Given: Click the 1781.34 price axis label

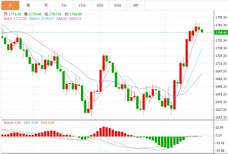Looking at the screenshot, I should click(221, 25).
